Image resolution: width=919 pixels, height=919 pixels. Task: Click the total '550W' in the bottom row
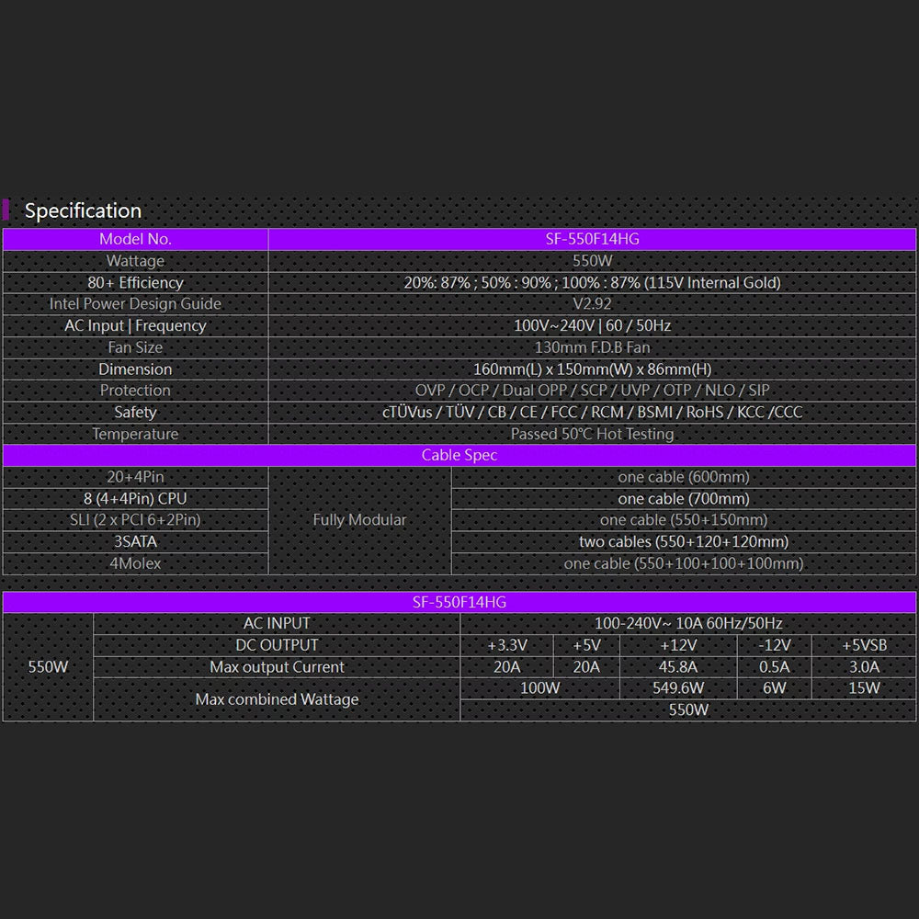[x=688, y=709]
